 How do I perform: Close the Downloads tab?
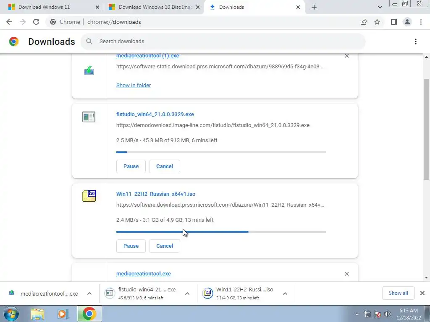pos(298,7)
